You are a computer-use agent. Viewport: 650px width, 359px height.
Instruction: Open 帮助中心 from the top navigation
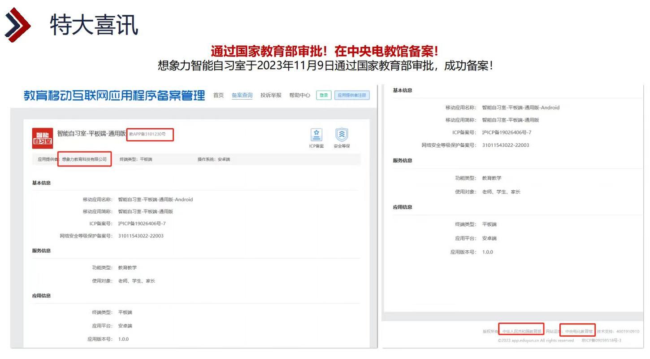pos(299,95)
